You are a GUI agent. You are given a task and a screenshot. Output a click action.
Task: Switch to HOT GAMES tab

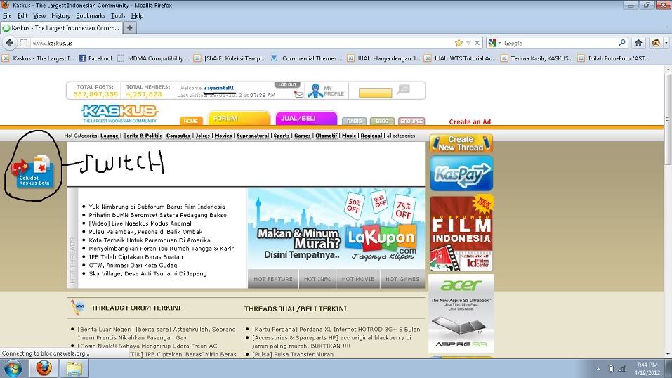coord(402,279)
